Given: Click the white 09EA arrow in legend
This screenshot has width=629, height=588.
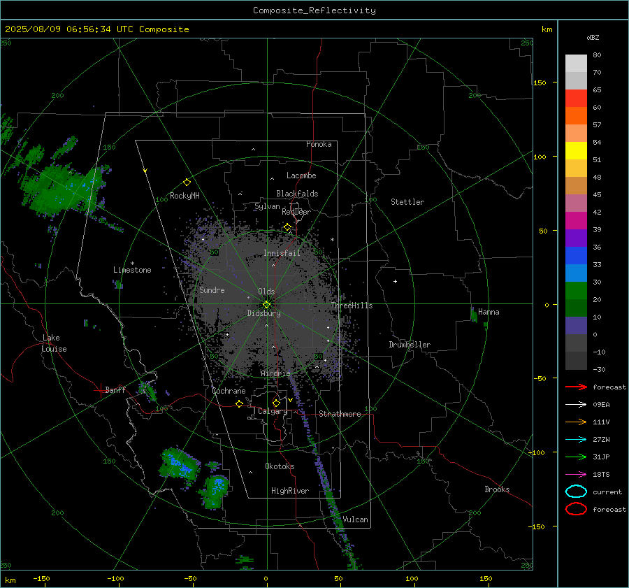Looking at the screenshot, I should (x=576, y=404).
